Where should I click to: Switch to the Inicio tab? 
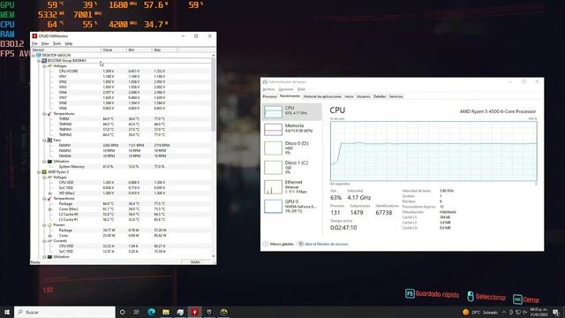click(x=349, y=96)
